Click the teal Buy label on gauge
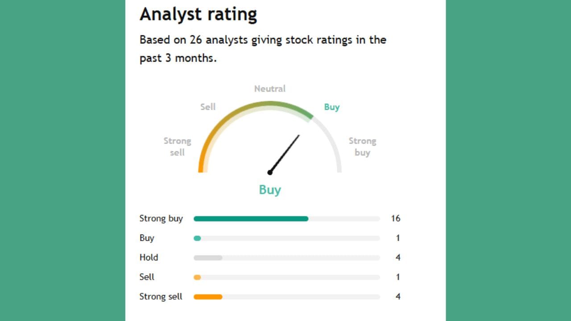The image size is (571, 321). (331, 107)
